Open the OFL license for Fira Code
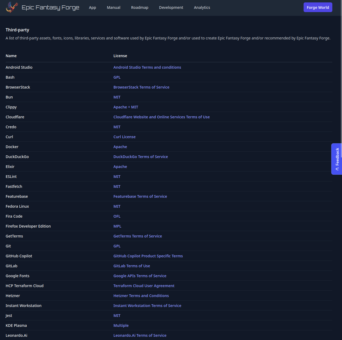Viewport: 342px width, 340px height. (117, 216)
